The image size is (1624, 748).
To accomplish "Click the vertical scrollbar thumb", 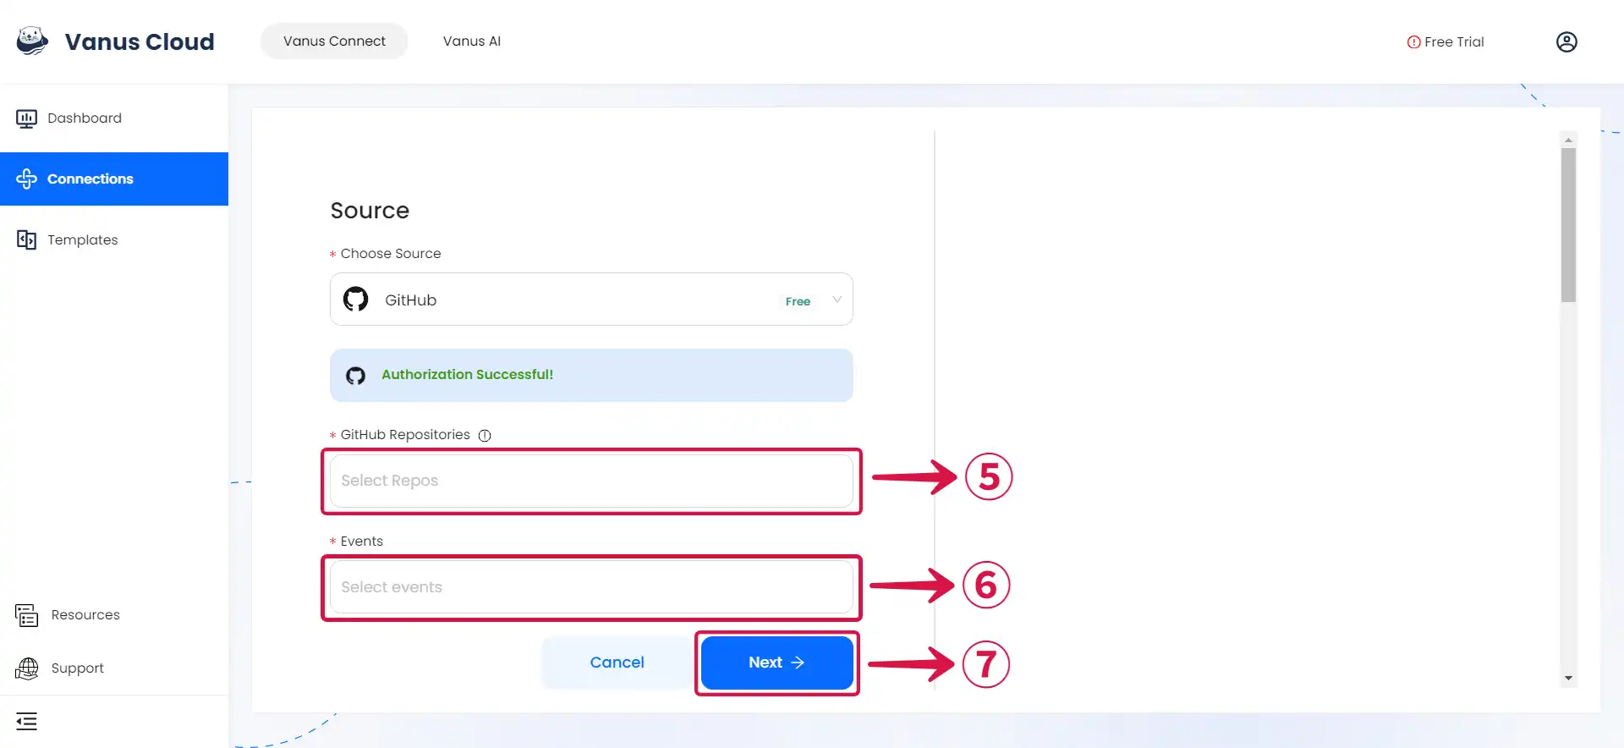I will pos(1568,225).
